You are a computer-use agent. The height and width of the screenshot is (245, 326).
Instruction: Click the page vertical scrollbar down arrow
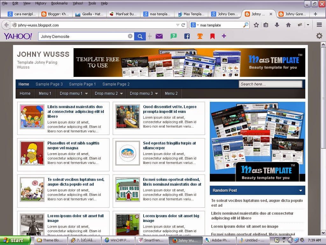coord(323,233)
